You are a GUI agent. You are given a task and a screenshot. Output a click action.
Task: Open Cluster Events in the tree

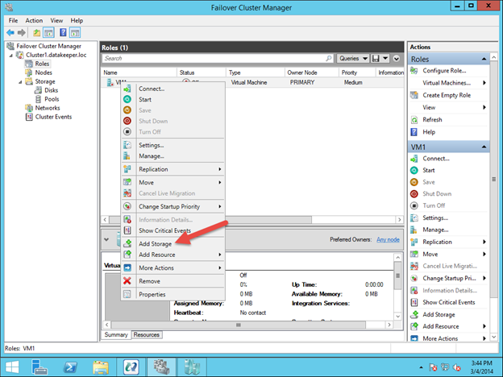[52, 117]
